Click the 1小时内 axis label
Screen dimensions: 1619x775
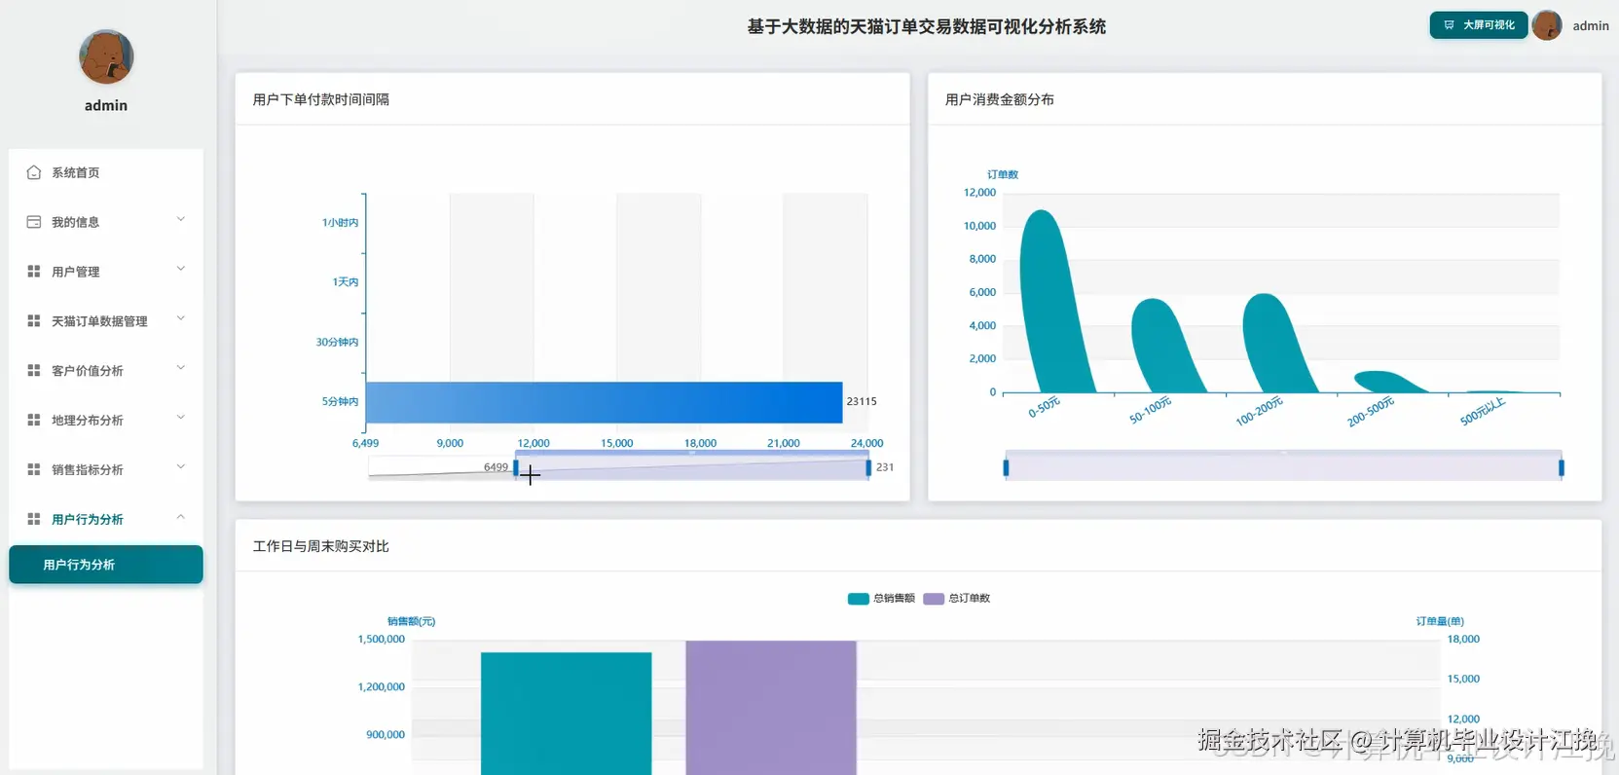(340, 223)
